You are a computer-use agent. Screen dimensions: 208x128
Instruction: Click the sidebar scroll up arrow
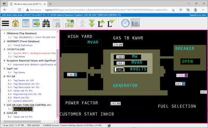(58, 32)
